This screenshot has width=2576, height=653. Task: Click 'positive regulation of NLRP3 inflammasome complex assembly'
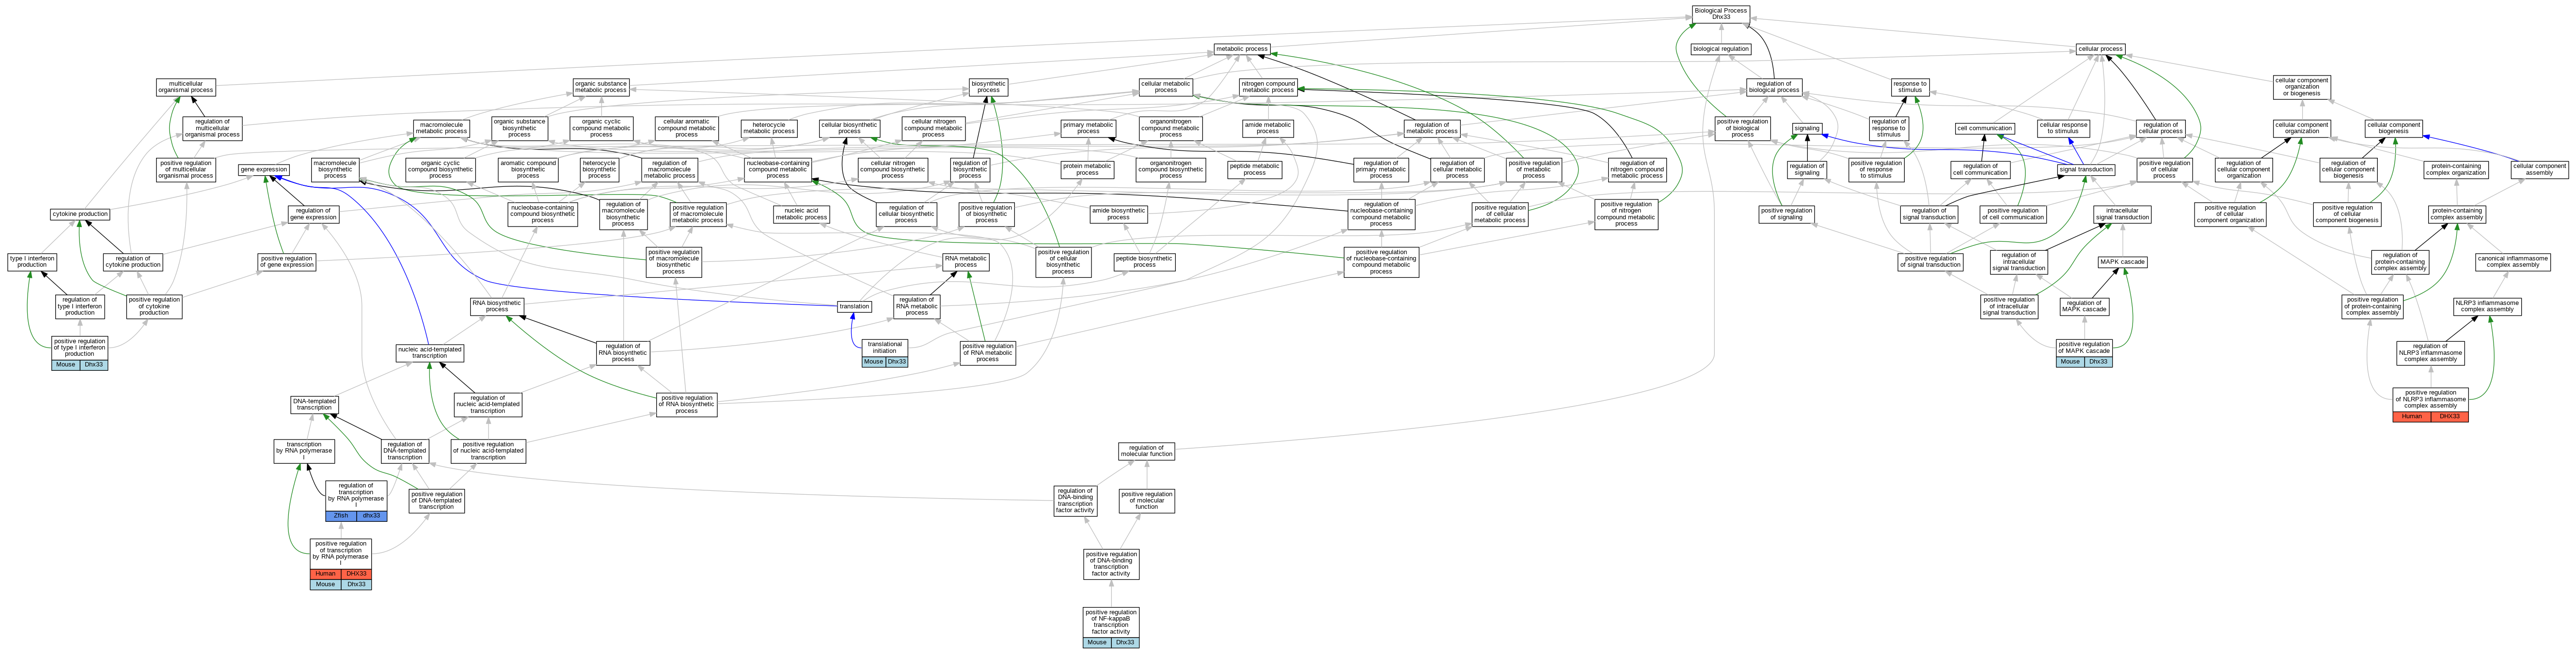tap(2430, 398)
